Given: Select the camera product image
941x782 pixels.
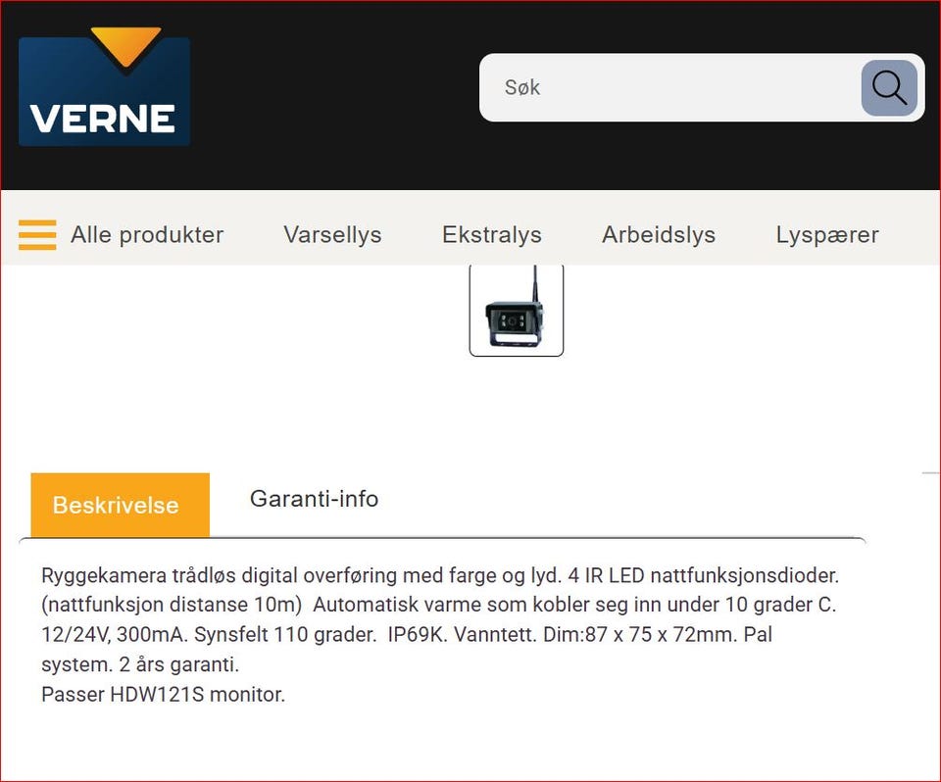Looking at the screenshot, I should click(x=517, y=311).
